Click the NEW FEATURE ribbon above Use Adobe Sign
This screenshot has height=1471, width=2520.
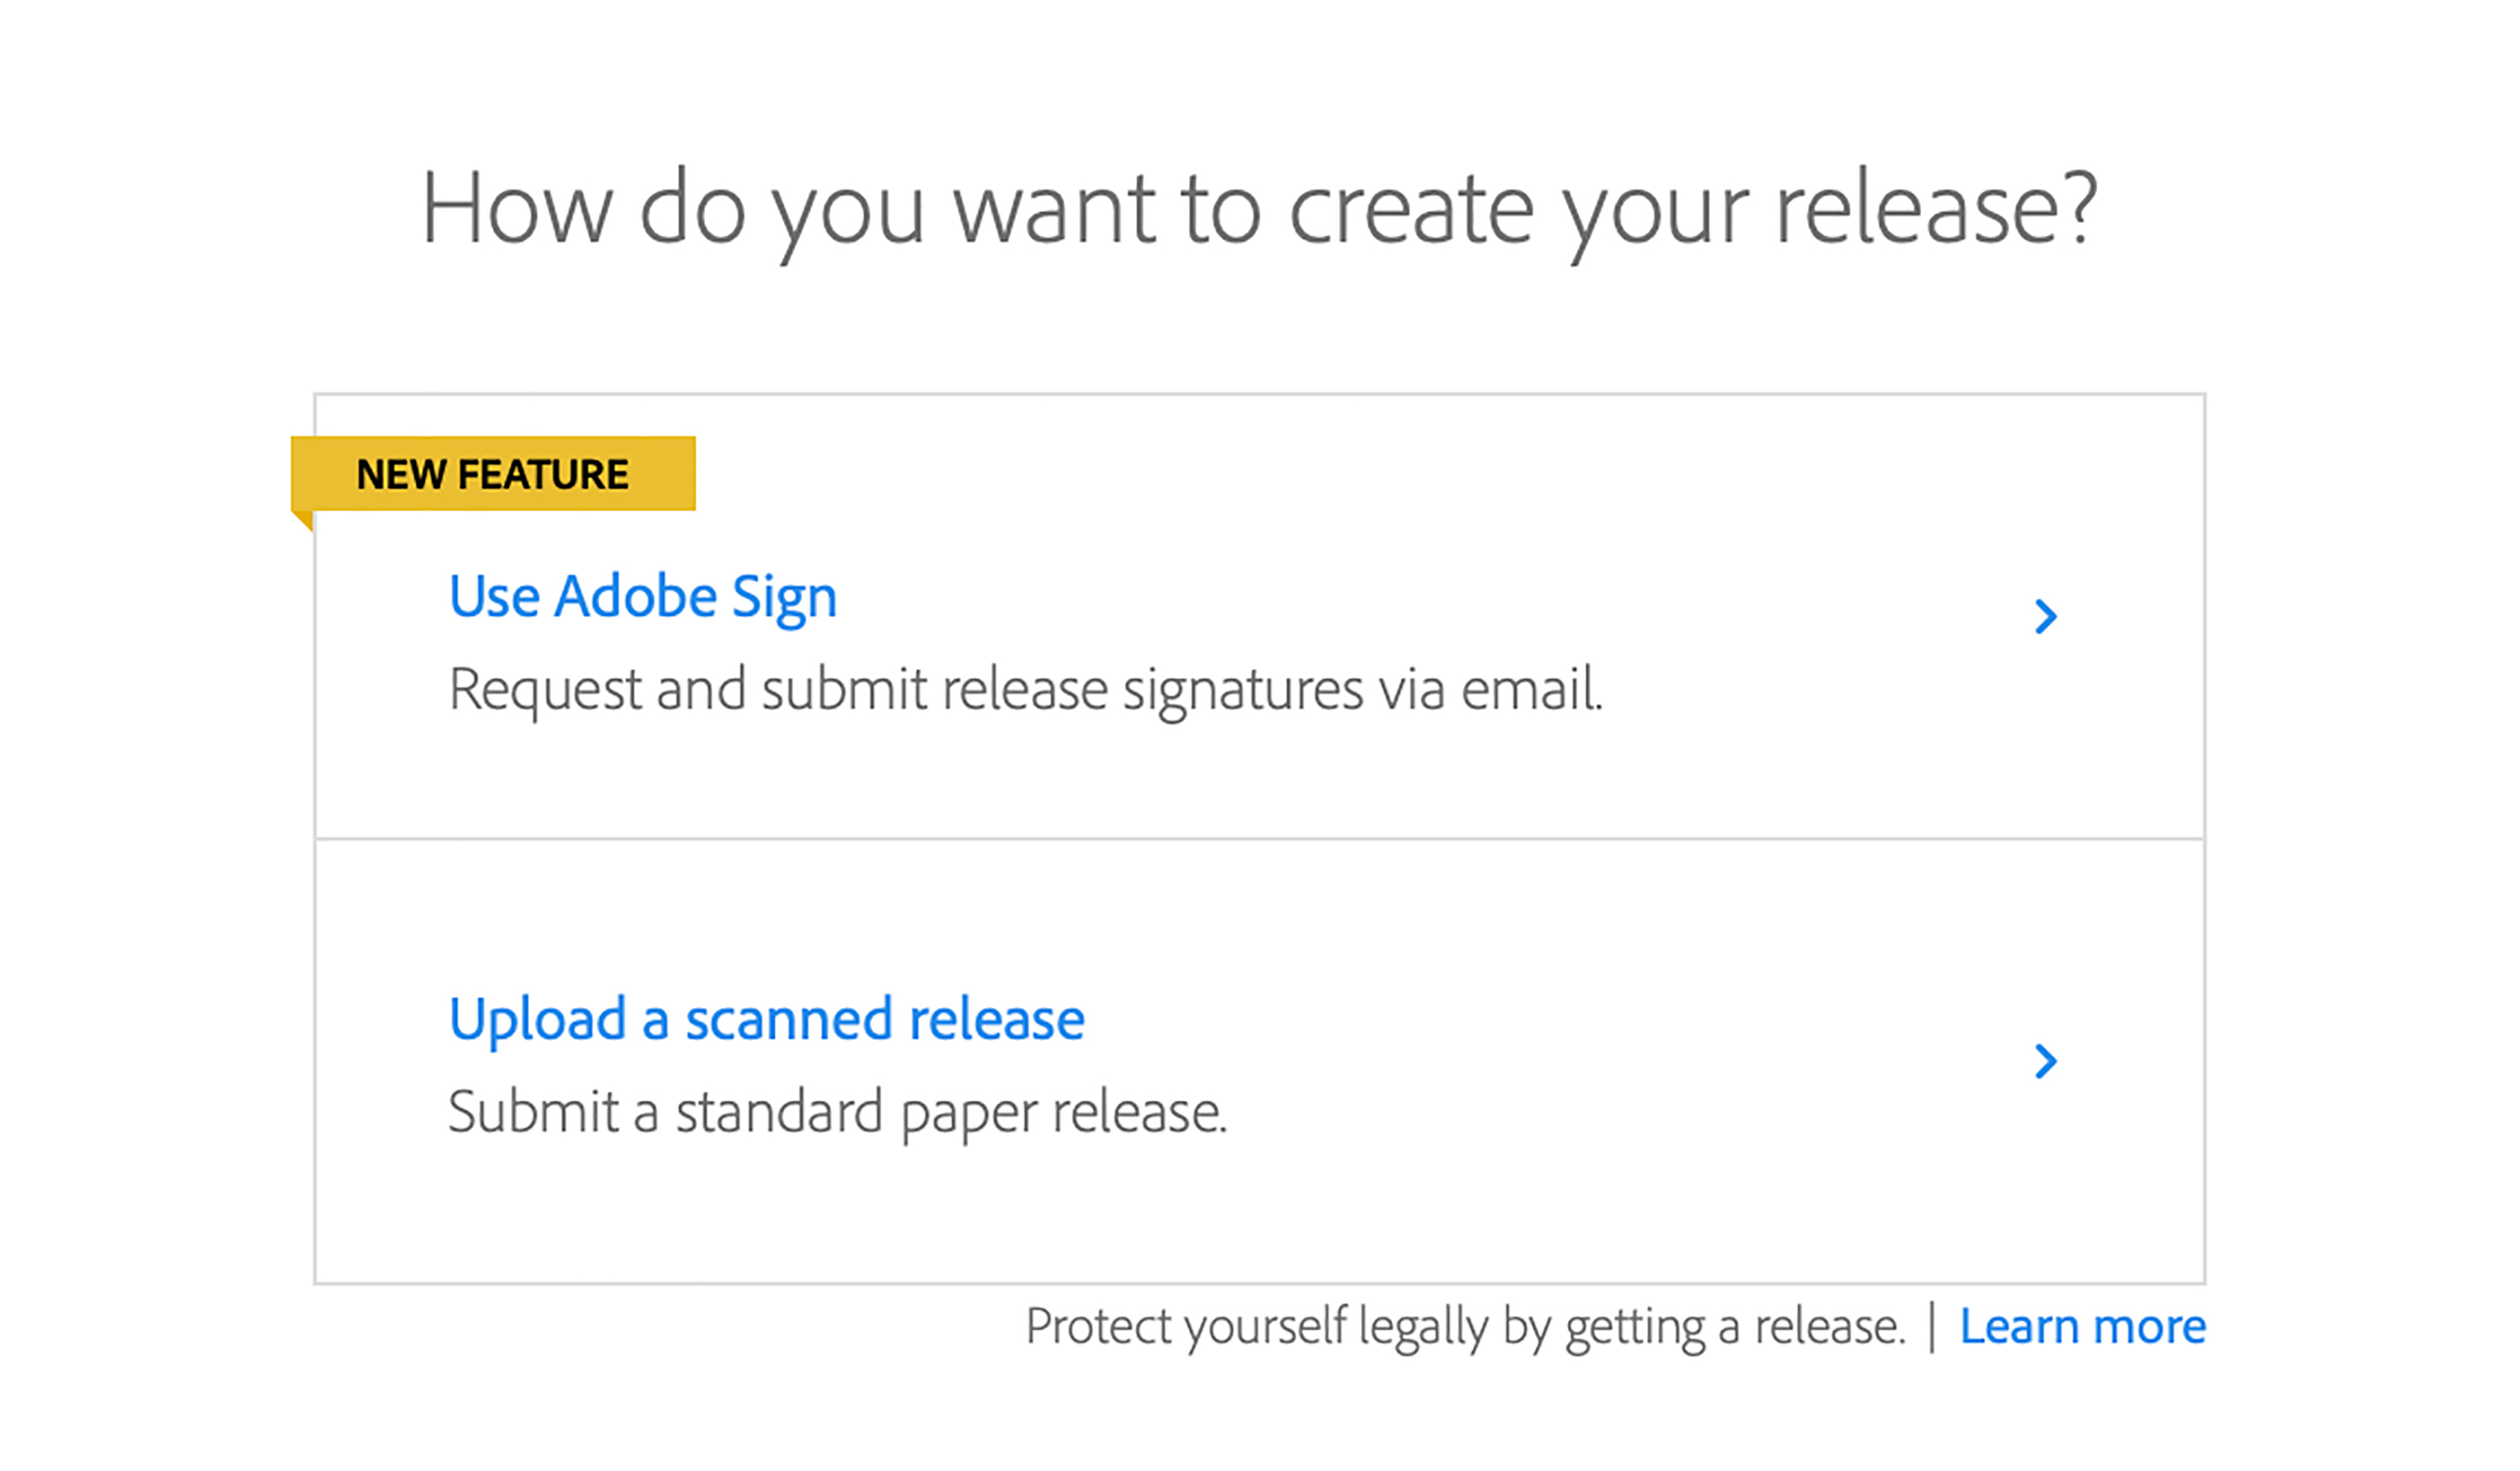click(x=493, y=474)
